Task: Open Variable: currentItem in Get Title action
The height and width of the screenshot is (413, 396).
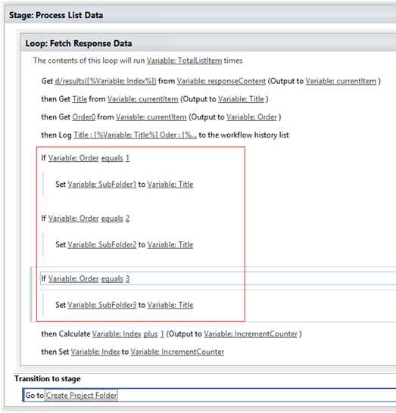Action: pos(143,99)
